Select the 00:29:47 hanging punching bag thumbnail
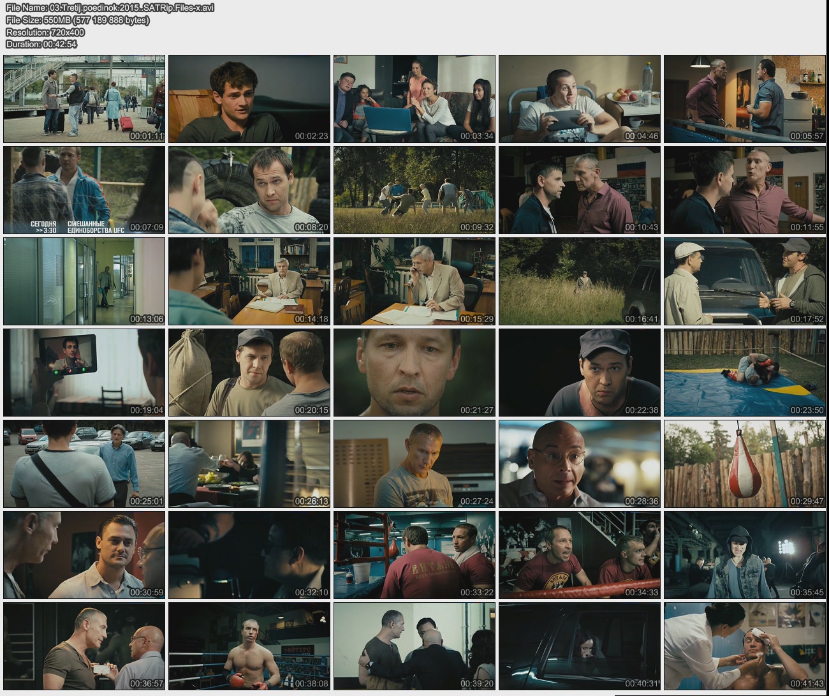This screenshot has height=696, width=829. click(x=745, y=464)
